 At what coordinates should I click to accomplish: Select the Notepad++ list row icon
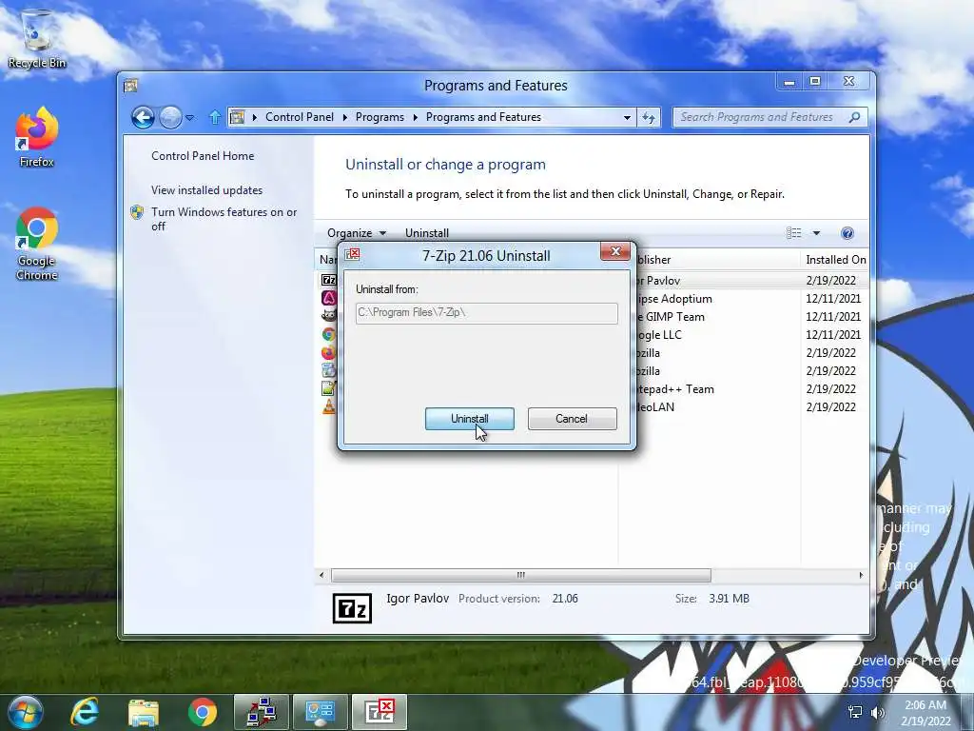(x=328, y=388)
